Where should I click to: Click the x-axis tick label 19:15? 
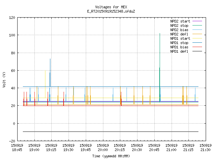pos(51,150)
